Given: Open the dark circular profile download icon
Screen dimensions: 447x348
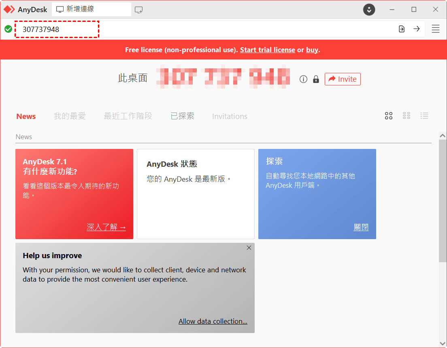Looking at the screenshot, I should (369, 9).
